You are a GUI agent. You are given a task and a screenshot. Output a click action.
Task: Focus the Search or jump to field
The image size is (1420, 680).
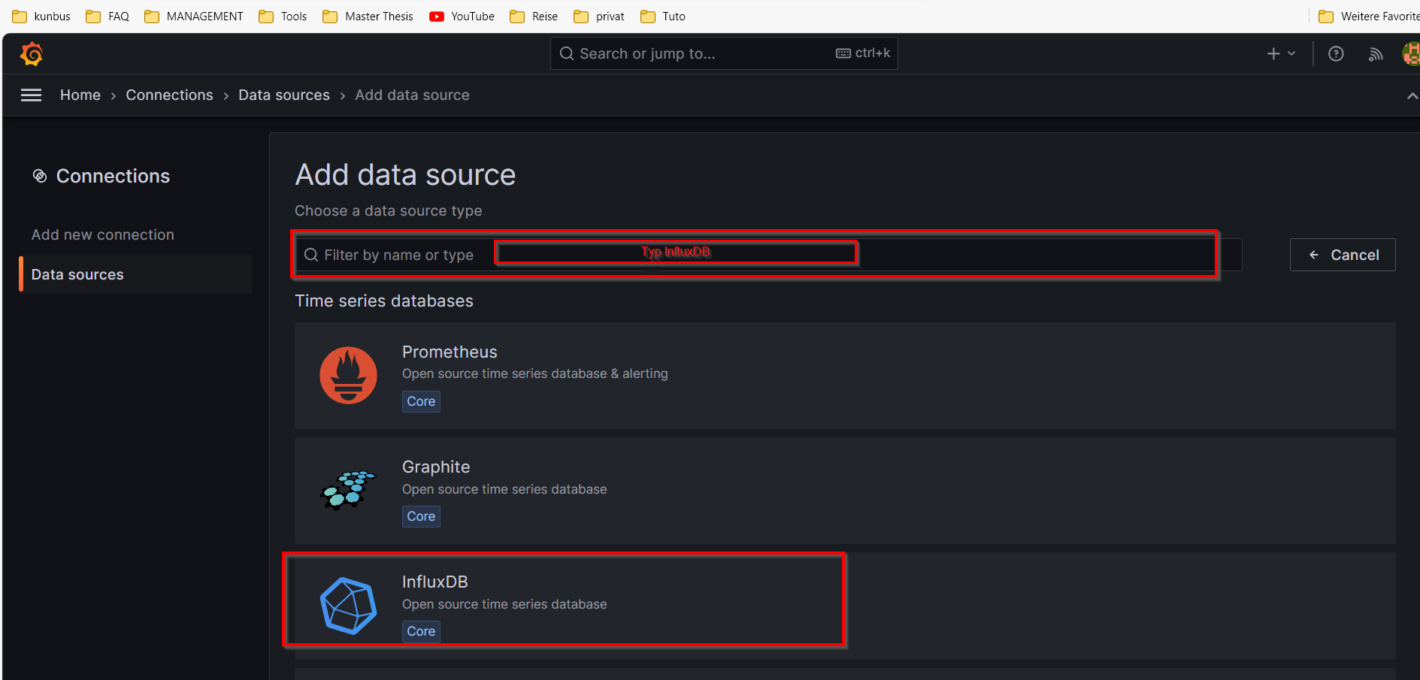(x=724, y=53)
